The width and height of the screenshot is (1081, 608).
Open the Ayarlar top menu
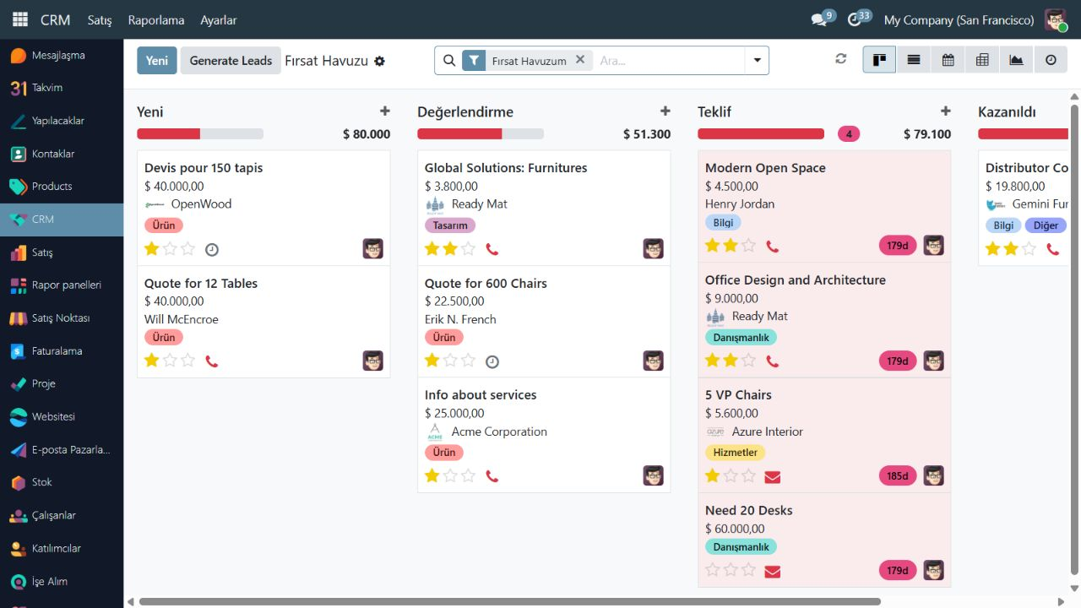click(x=219, y=19)
